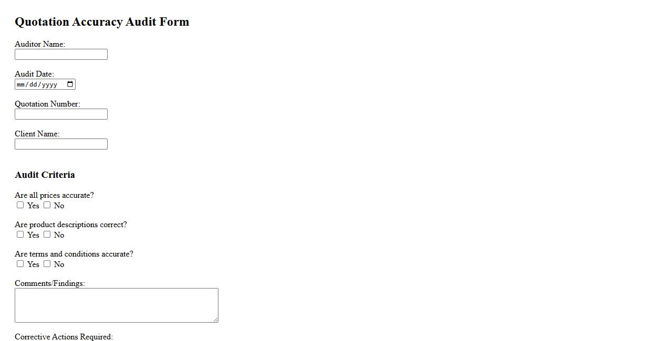Select the year portion of Audit Date
The image size is (671, 341).
coord(49,84)
